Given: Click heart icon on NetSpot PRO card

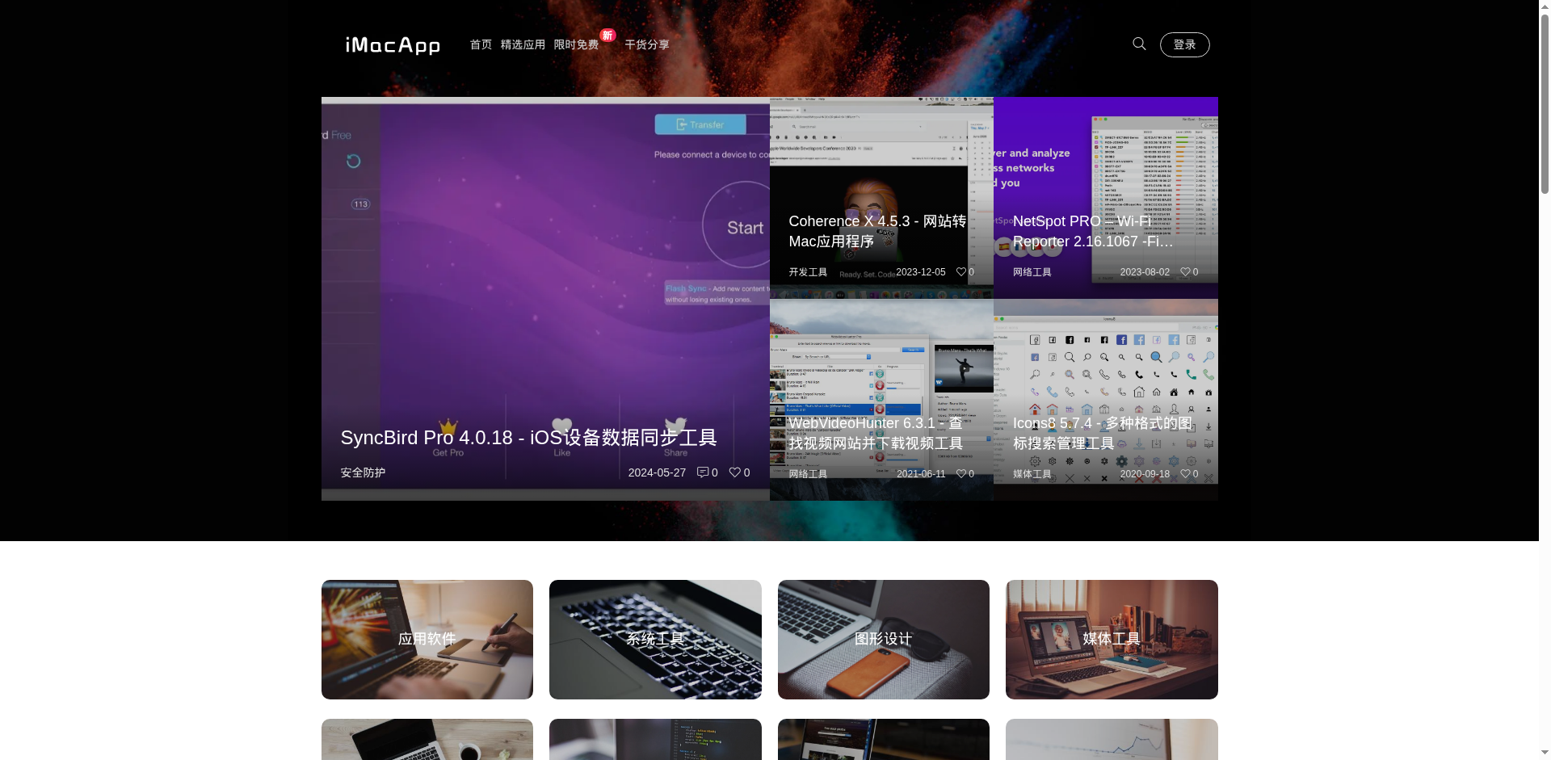Looking at the screenshot, I should pyautogui.click(x=1185, y=272).
